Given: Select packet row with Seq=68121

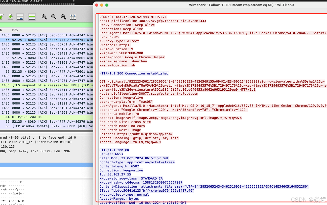Looking at the screenshot, I should click(46, 49).
